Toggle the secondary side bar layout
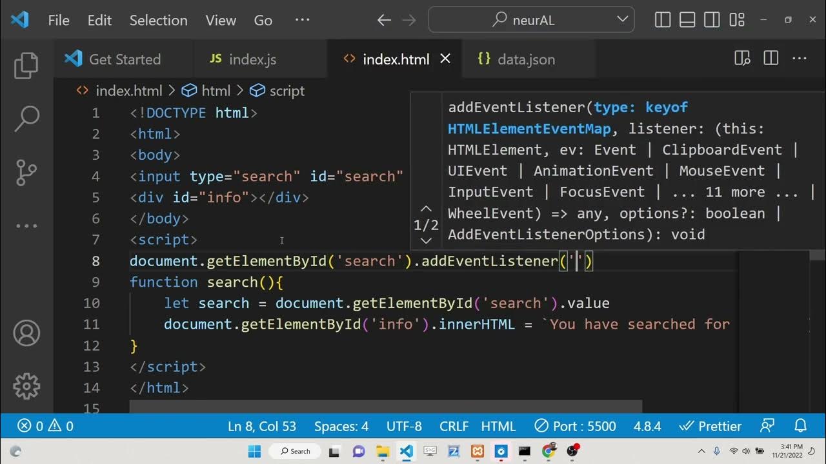The height and width of the screenshot is (464, 826). [712, 20]
